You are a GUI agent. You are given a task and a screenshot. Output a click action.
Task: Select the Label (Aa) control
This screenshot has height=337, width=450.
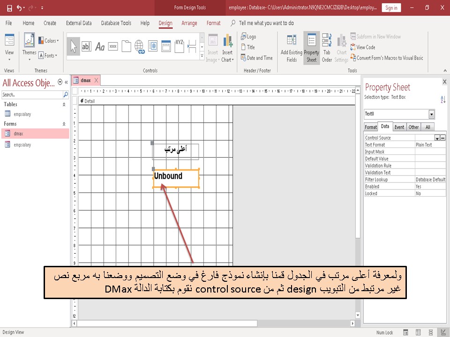[100, 45]
